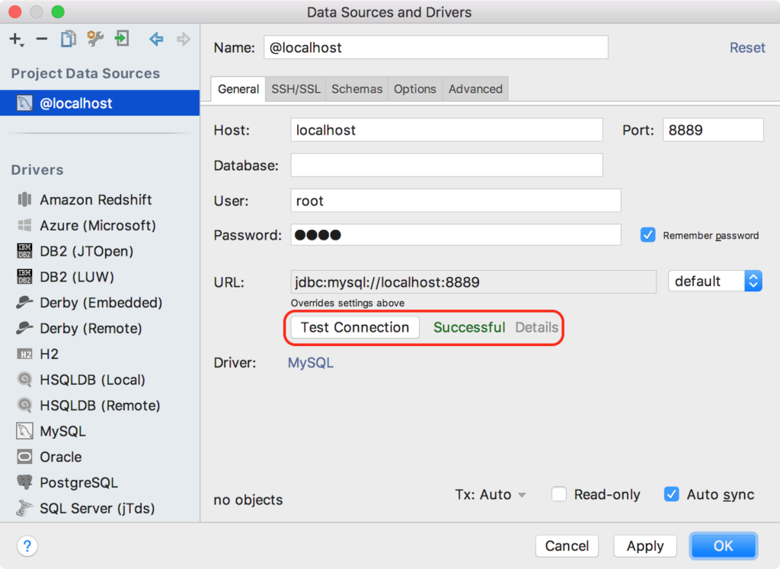Navigate back with blue left arrow
This screenshot has width=780, height=569.
[156, 38]
